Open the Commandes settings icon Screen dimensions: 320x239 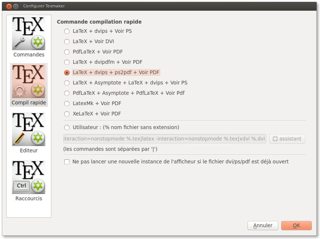coord(28,37)
